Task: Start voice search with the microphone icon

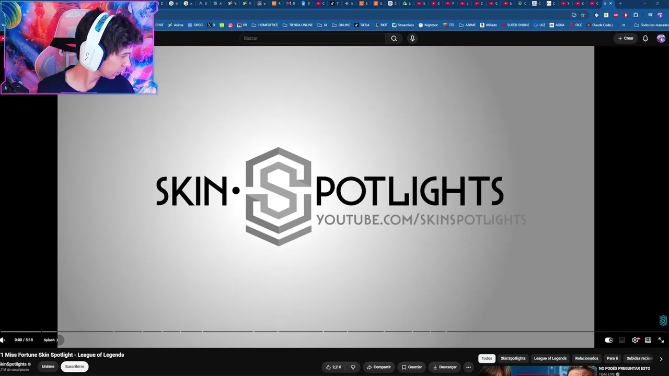Action: [412, 38]
